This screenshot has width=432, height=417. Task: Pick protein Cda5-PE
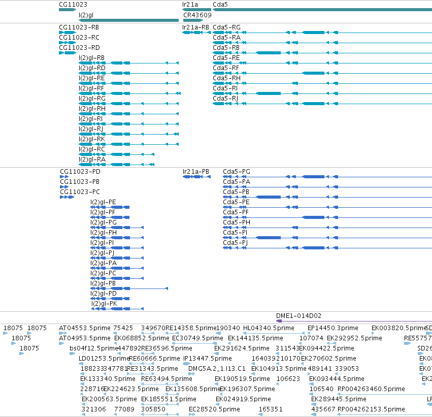pos(236,202)
